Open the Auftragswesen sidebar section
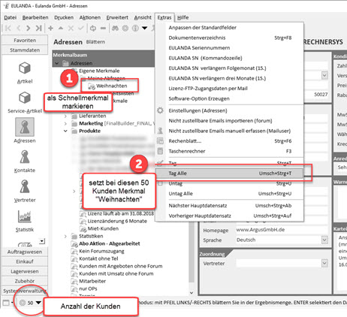Viewport: 347px width, 317px height. click(25, 252)
